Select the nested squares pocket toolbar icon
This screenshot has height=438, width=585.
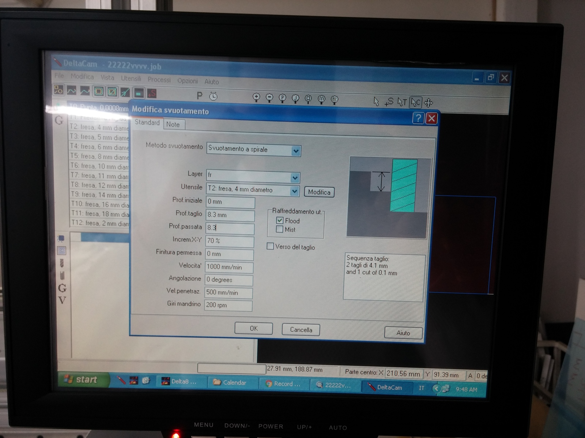pos(99,91)
